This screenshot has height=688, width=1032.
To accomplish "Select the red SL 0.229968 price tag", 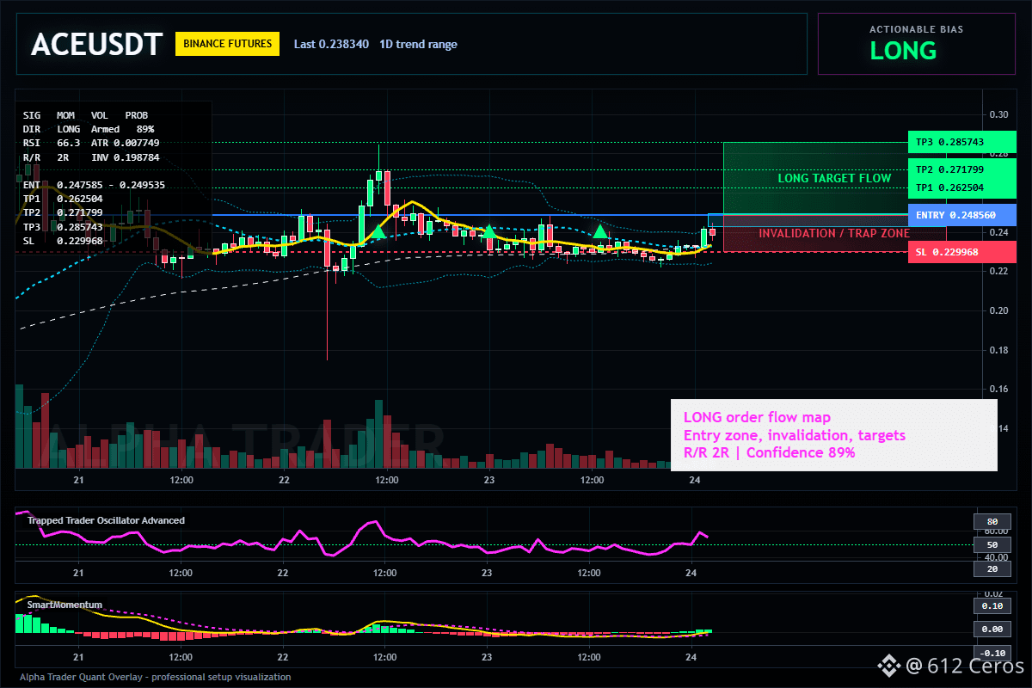I will click(961, 252).
